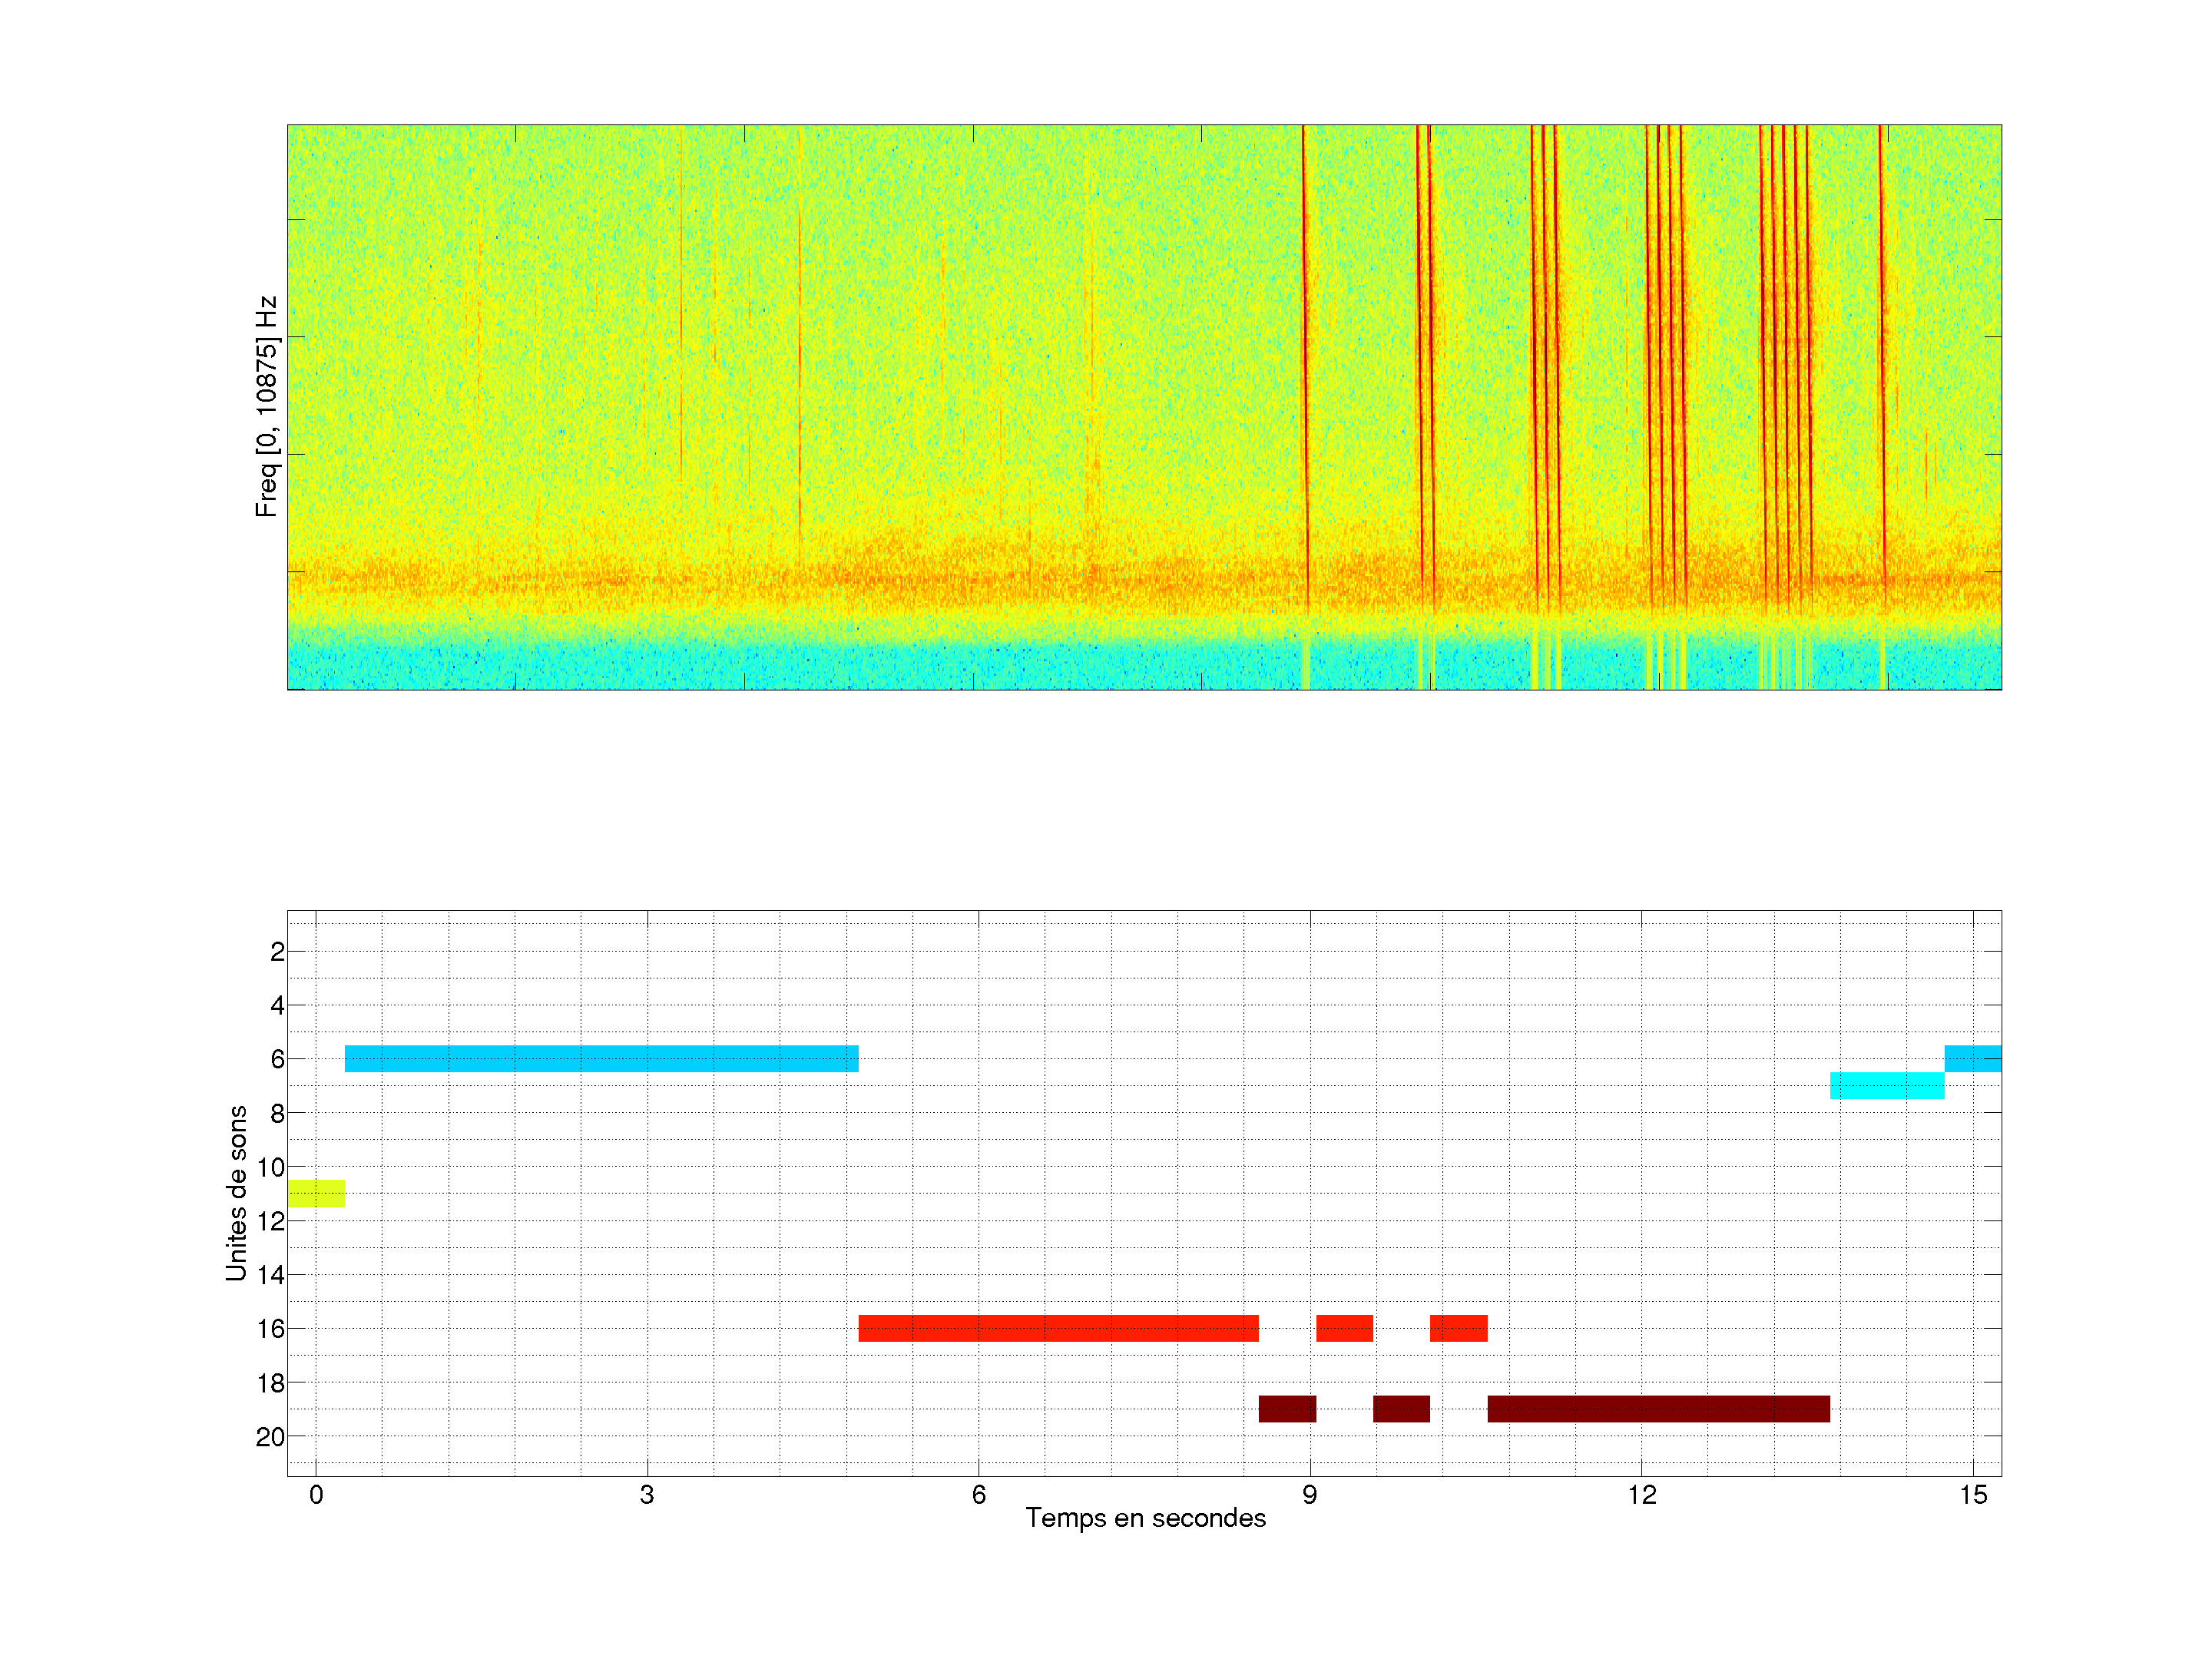This screenshot has width=2212, height=1659.
Task: Click the 'Unites de sons' axis label
Action: point(236,1193)
